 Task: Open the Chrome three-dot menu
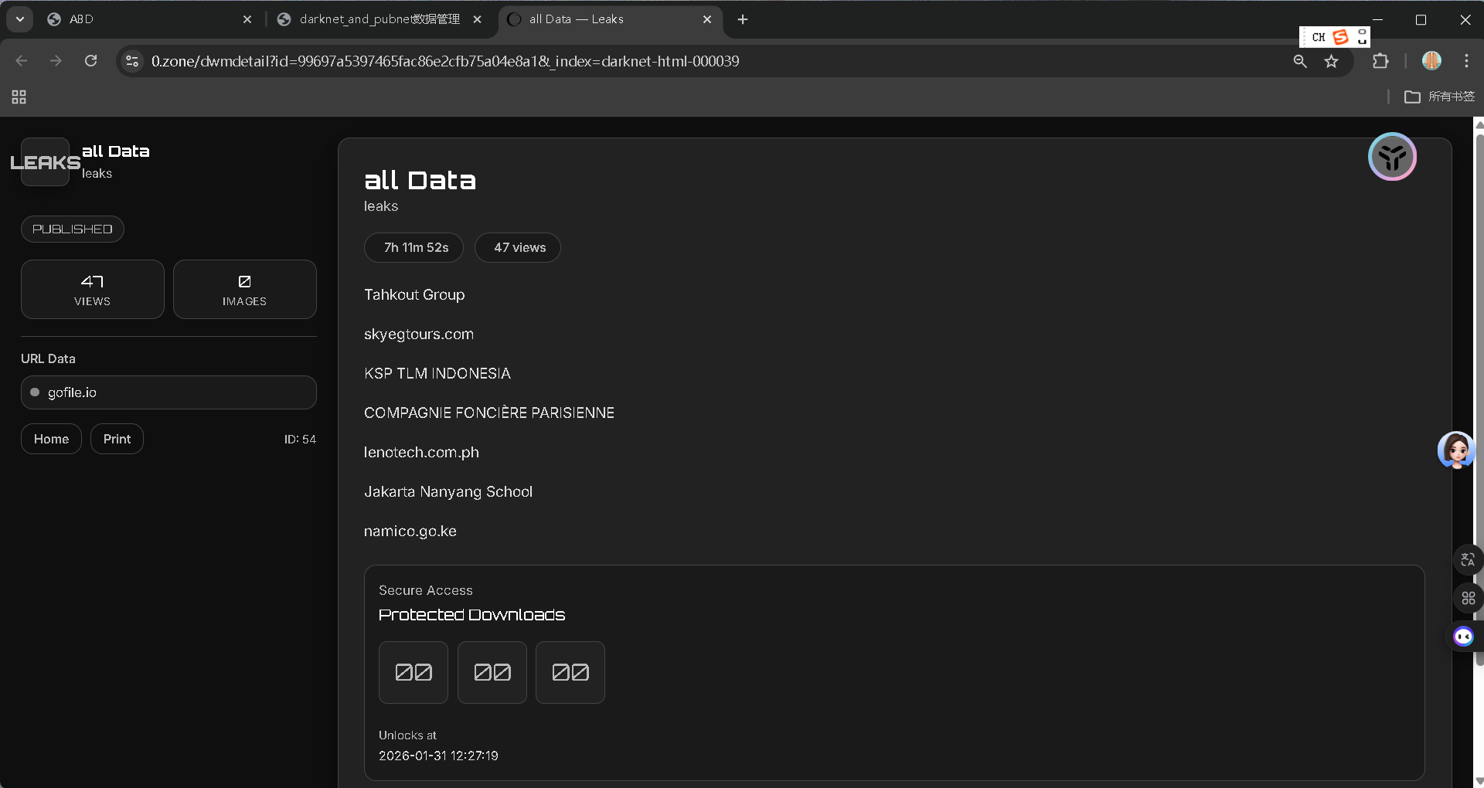tap(1466, 61)
